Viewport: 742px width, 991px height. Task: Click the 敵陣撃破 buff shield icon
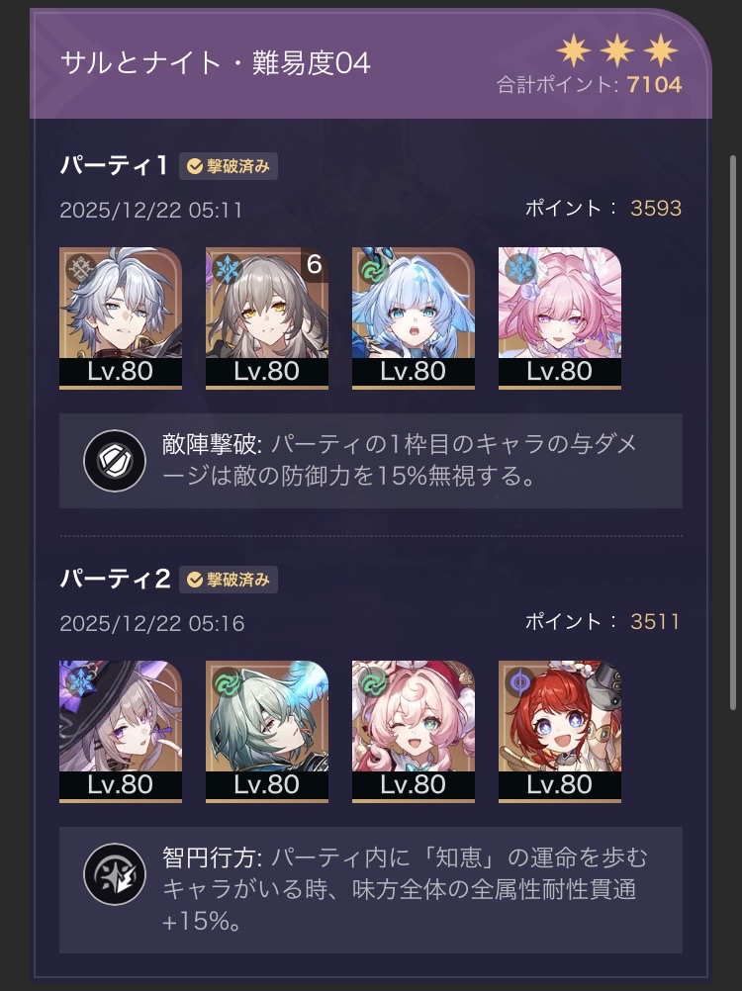tap(115, 461)
